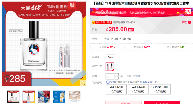The image size is (193, 104).
Task: Open the 什么是花呗分期 link
Action: (x=148, y=82)
